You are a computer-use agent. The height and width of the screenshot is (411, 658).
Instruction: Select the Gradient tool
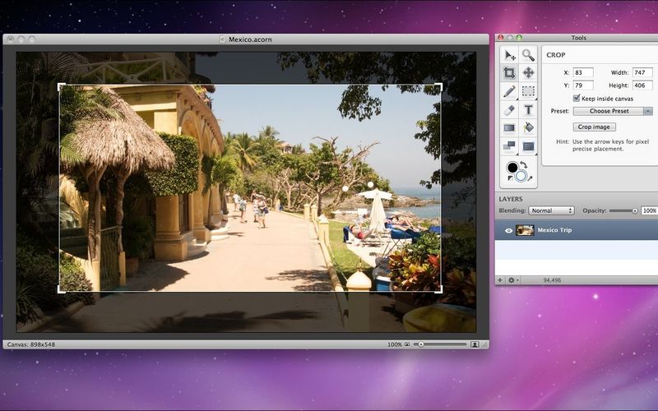[x=509, y=127]
